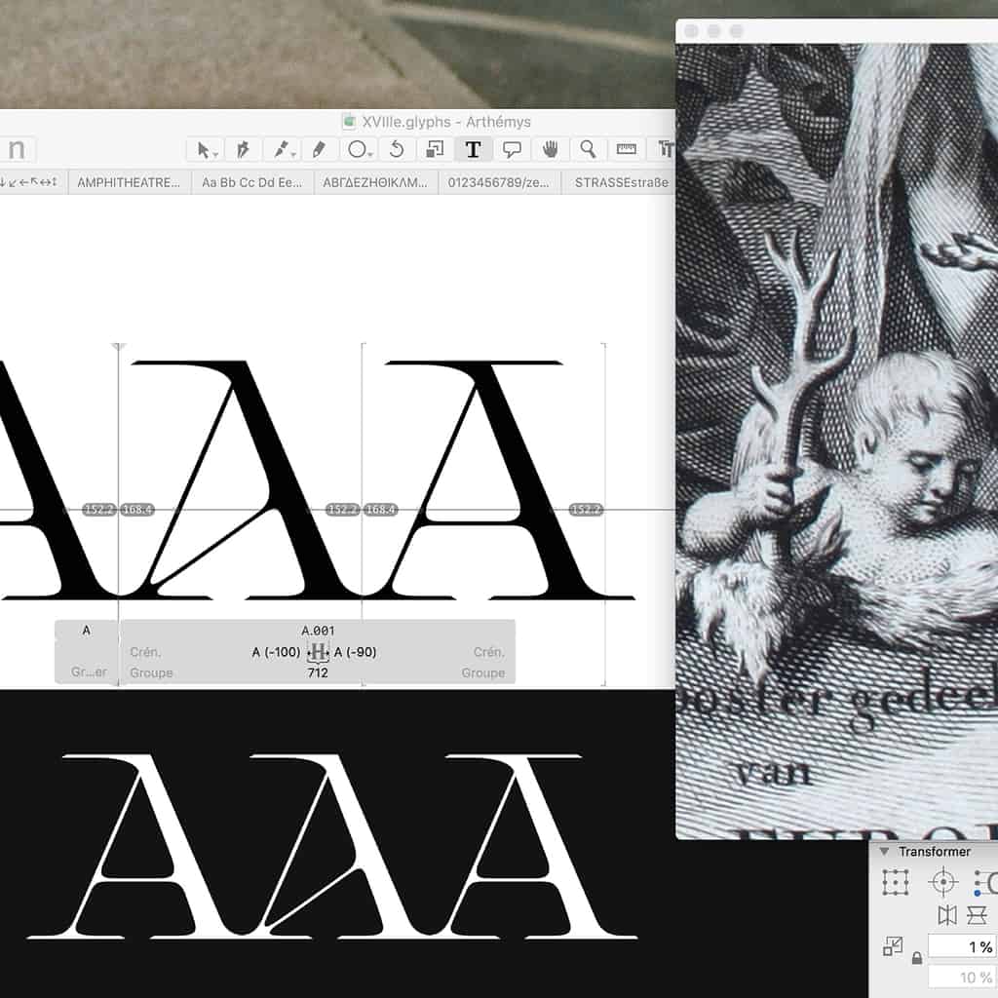
Task: Select the arrow Select tool
Action: (x=205, y=149)
